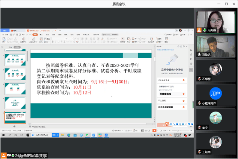Image resolution: width=238 pixels, height=159 pixels.
Task: Click the play-from-current-slide icon in ribbon
Action: tap(24, 39)
